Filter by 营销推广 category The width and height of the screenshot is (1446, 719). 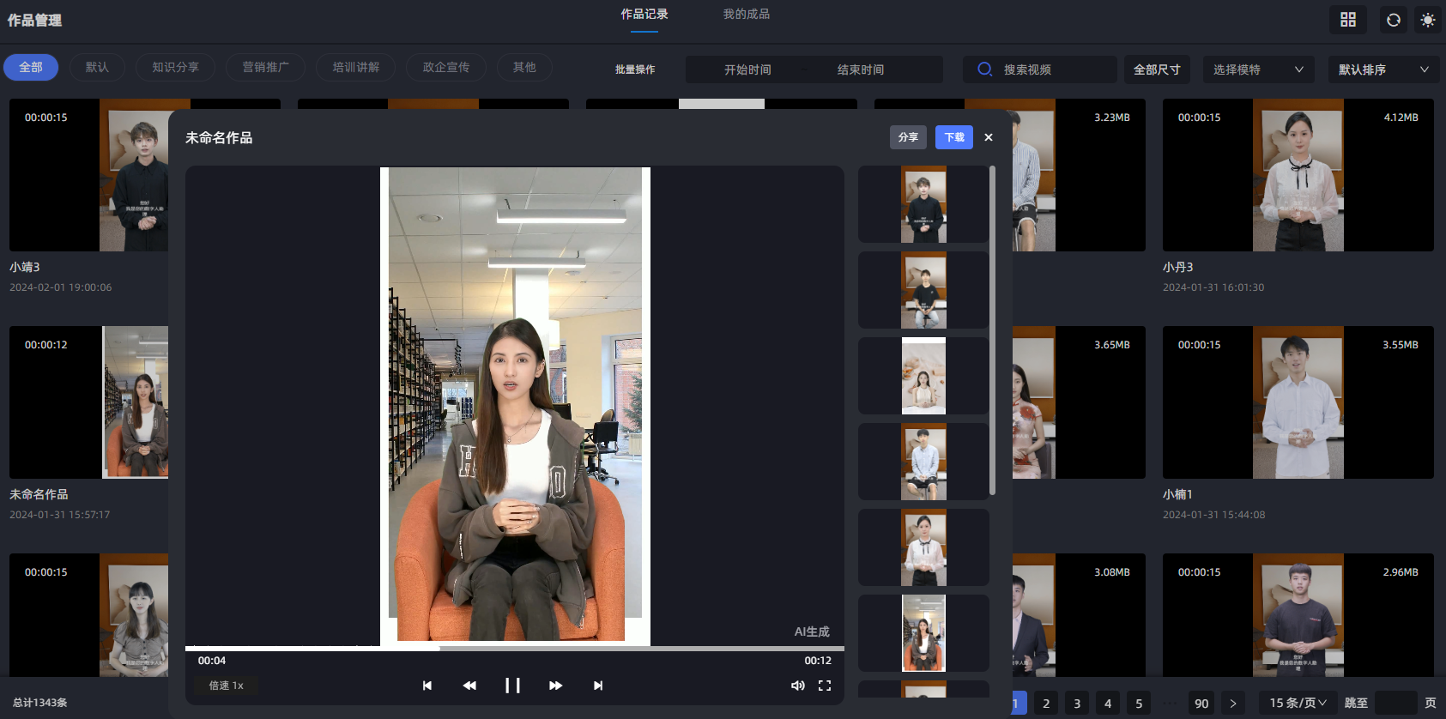point(266,67)
